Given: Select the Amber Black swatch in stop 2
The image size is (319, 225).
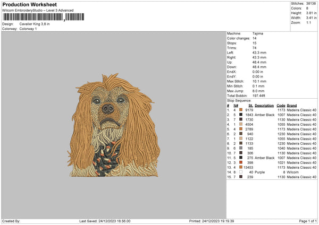Looking at the screenshot, I should point(240,115).
